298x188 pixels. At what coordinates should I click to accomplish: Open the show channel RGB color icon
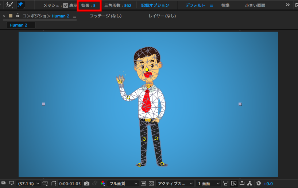pos(103,183)
